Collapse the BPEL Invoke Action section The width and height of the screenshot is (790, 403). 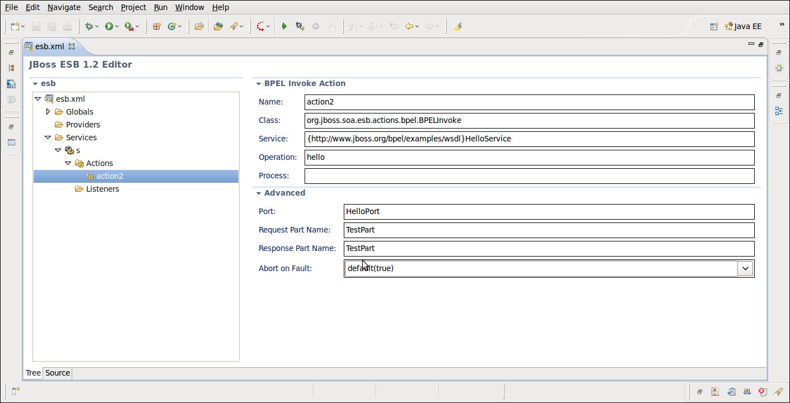pyautogui.click(x=259, y=84)
